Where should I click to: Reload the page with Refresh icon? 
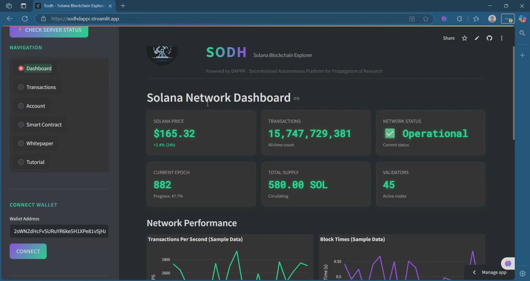coord(25,19)
